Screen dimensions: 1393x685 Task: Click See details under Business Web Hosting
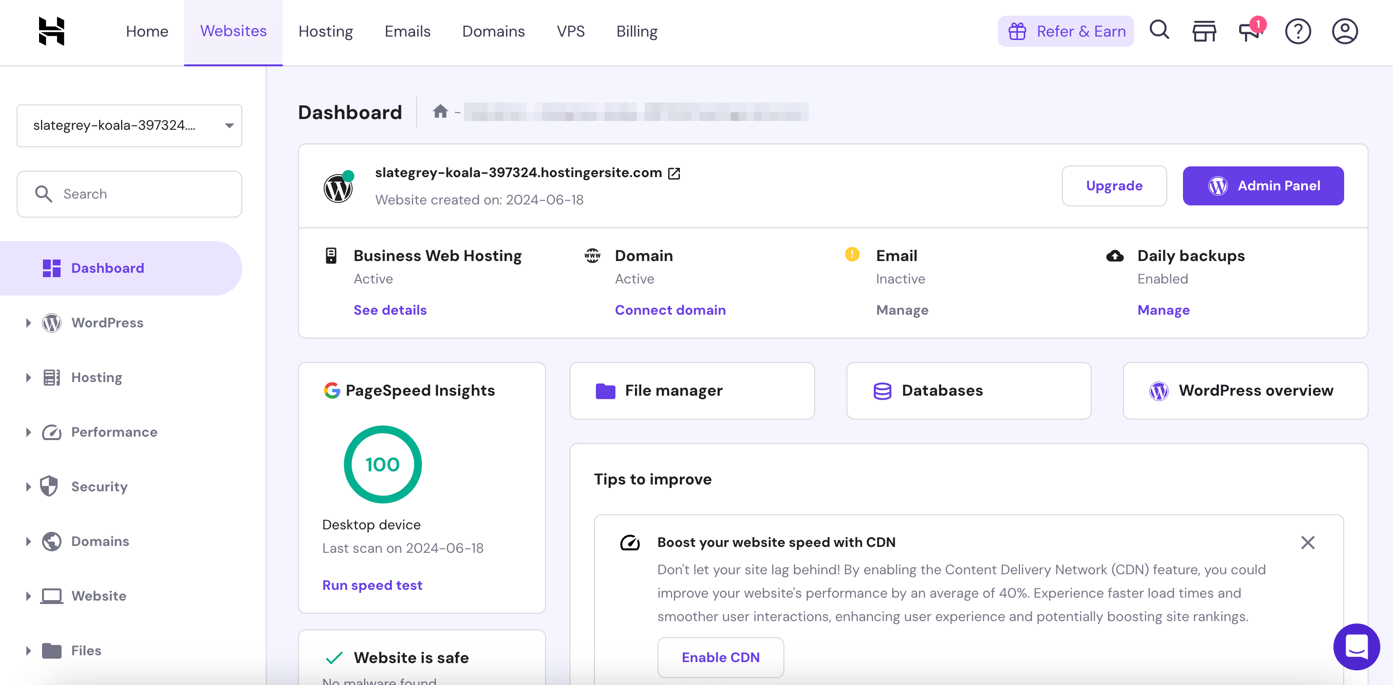coord(390,309)
